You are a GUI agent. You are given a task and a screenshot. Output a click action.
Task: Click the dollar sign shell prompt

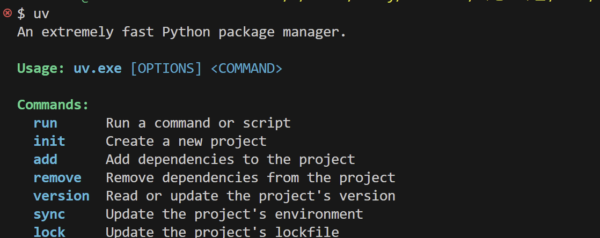tap(21, 14)
